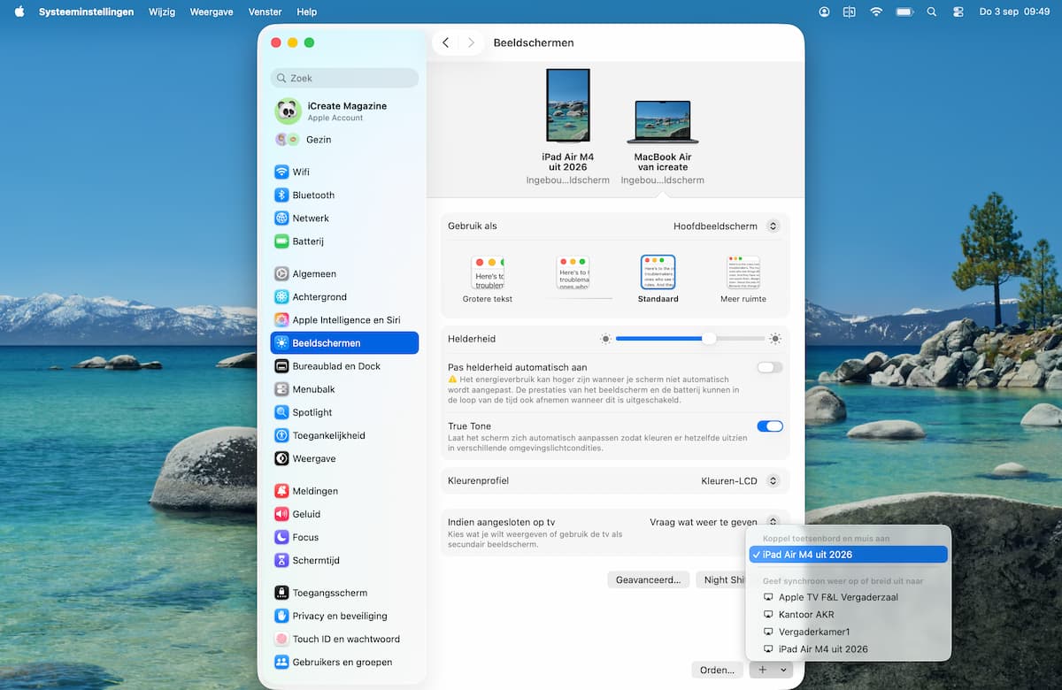
Task: Select checked iPad Air M4 uit 2026 entry
Action: pos(849,555)
